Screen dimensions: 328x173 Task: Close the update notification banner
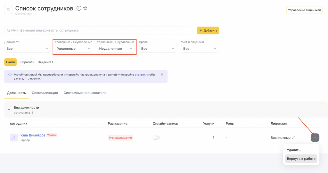tap(162, 74)
